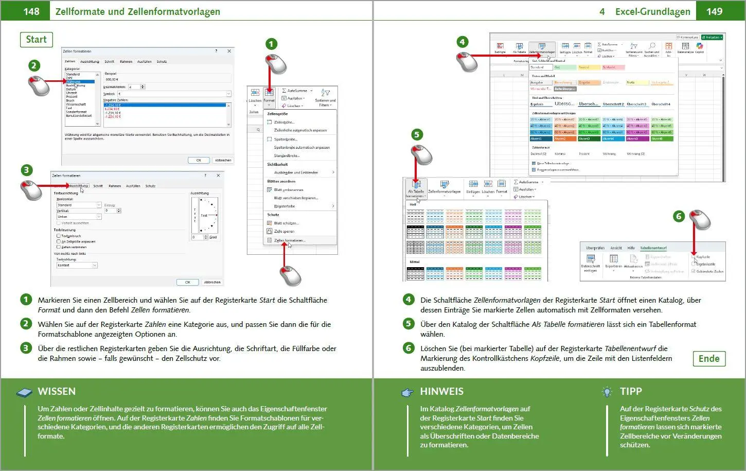Open the Symbol currency combo box
Image resolution: width=746 pixels, height=471 pixels.
point(174,94)
